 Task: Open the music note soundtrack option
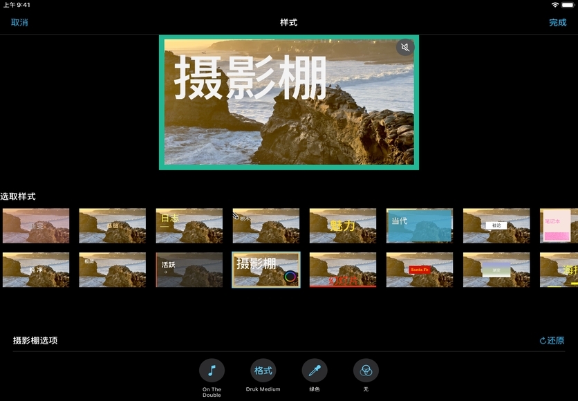(x=212, y=371)
